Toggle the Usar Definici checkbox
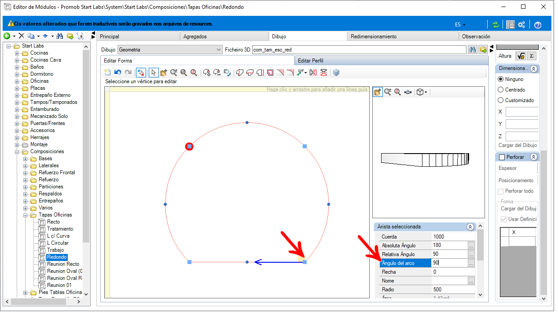The width and height of the screenshot is (558, 312). 504,219
